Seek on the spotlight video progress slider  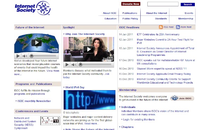(95, 65)
